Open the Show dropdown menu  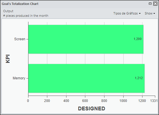tap(150, 13)
